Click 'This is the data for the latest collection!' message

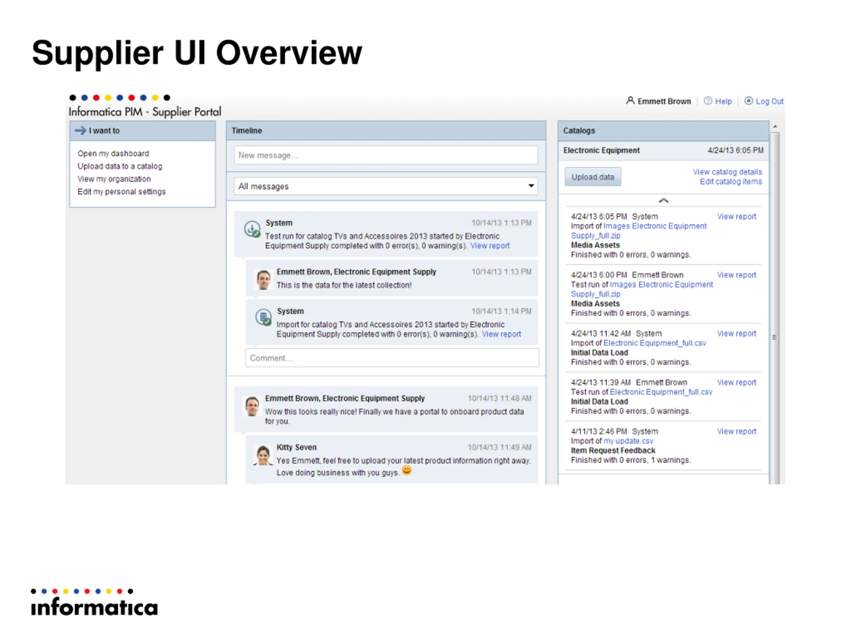click(x=344, y=285)
